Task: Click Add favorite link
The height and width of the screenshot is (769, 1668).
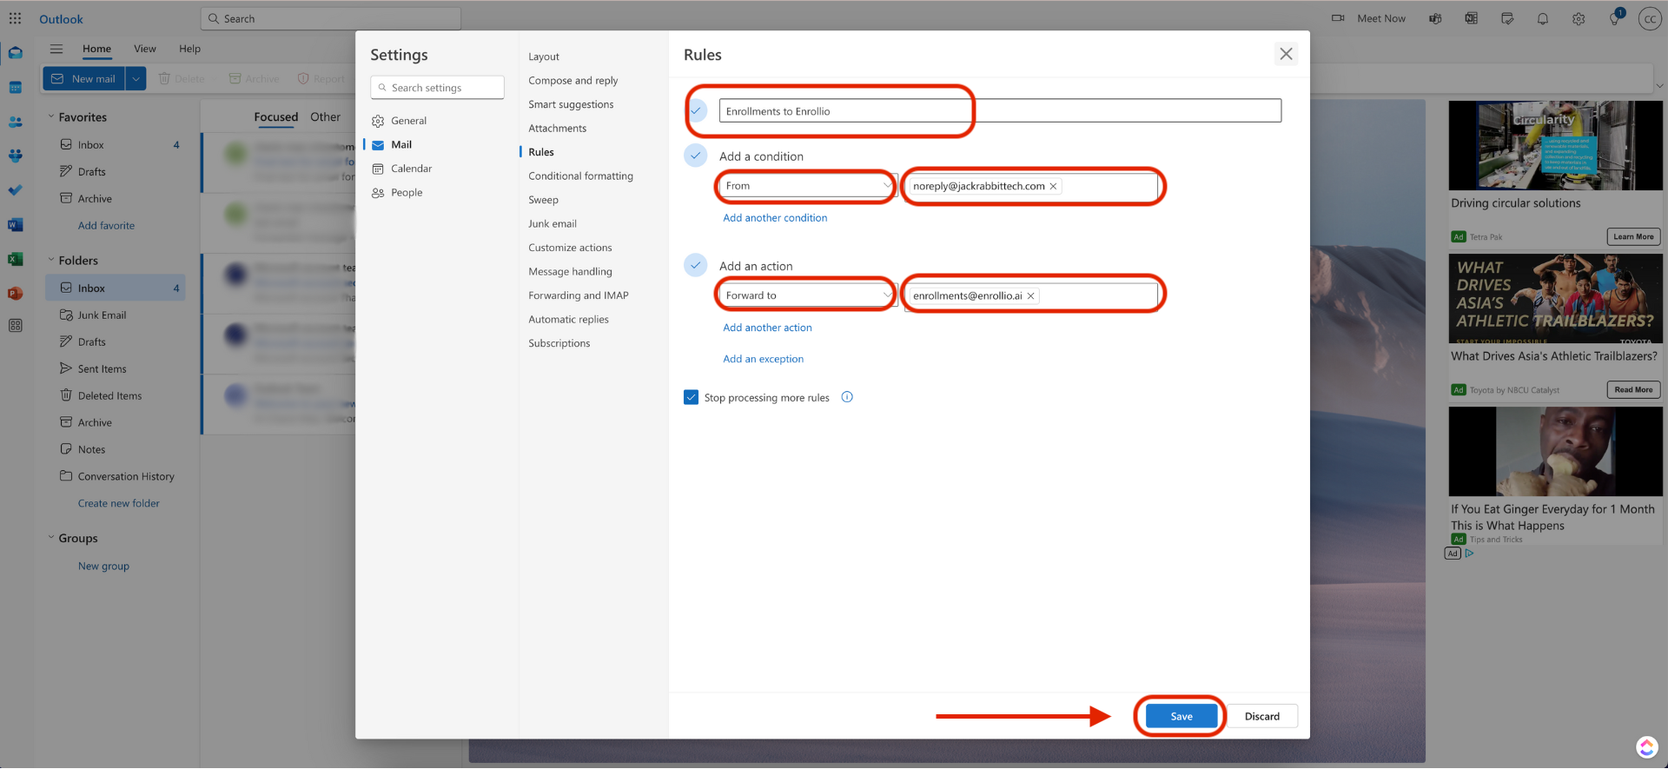Action: [x=106, y=225]
